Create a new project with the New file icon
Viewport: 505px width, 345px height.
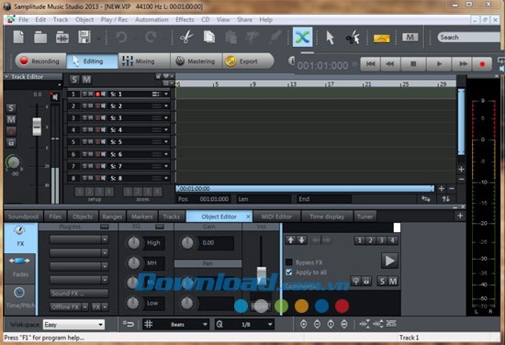[18, 38]
